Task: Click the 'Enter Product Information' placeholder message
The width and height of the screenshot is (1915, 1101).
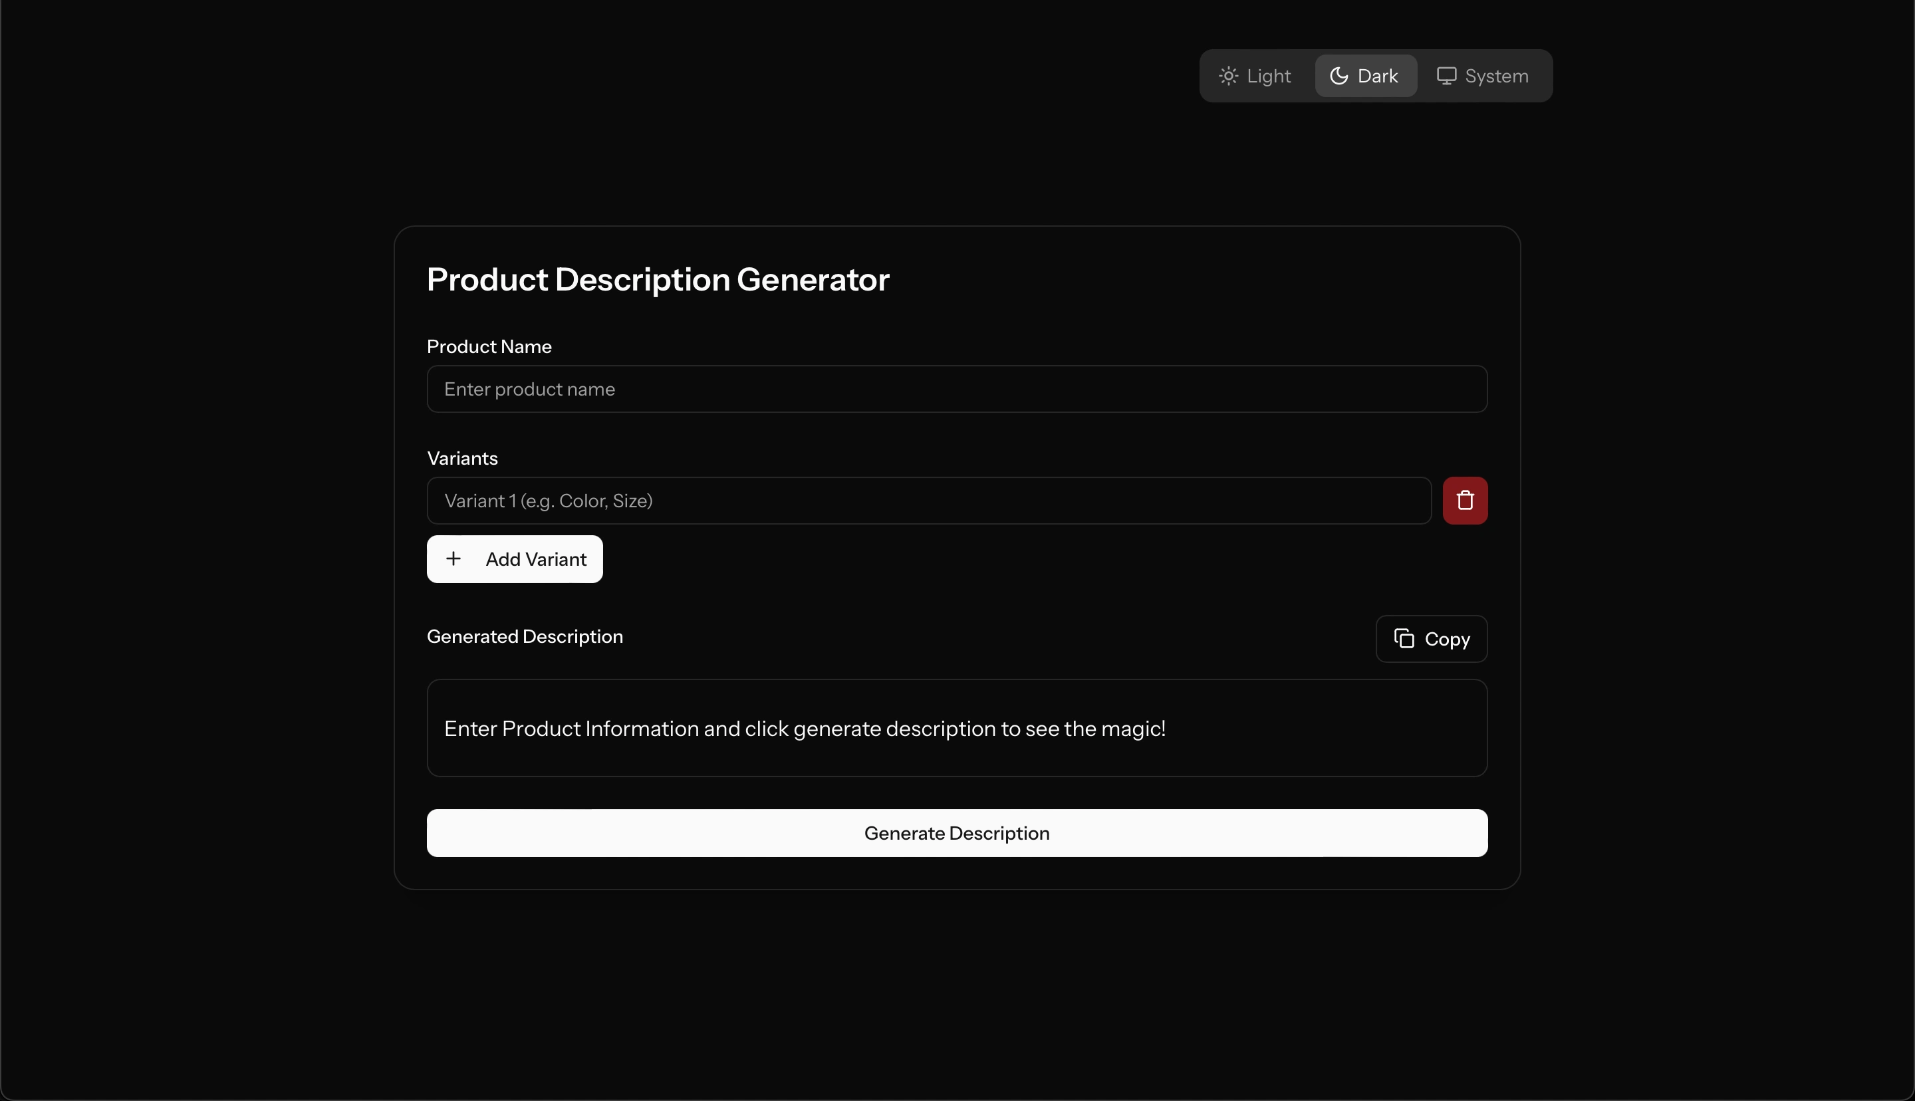Action: coord(805,729)
